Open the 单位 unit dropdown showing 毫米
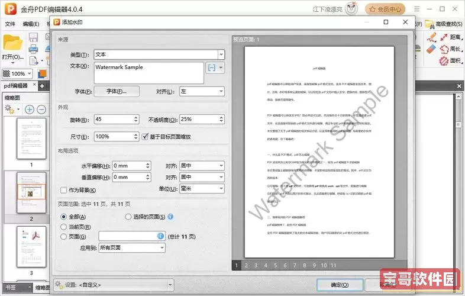Image resolution: width=465 pixels, height=296 pixels. (x=202, y=188)
